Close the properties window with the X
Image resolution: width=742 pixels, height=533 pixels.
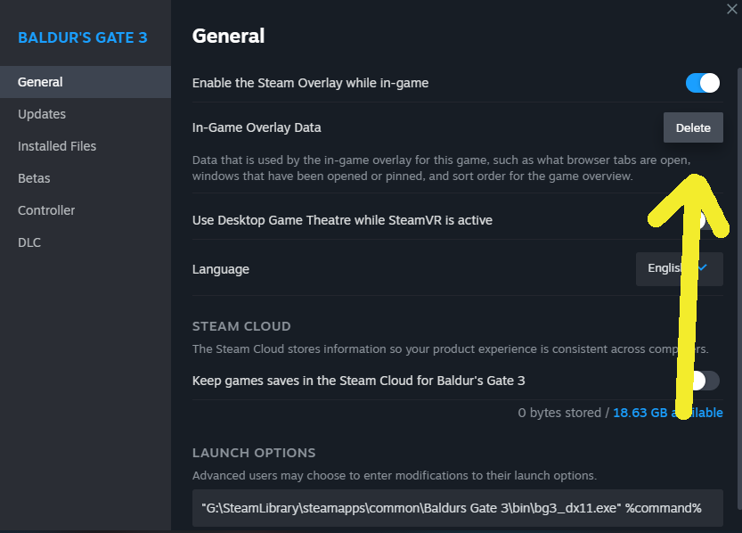point(732,8)
